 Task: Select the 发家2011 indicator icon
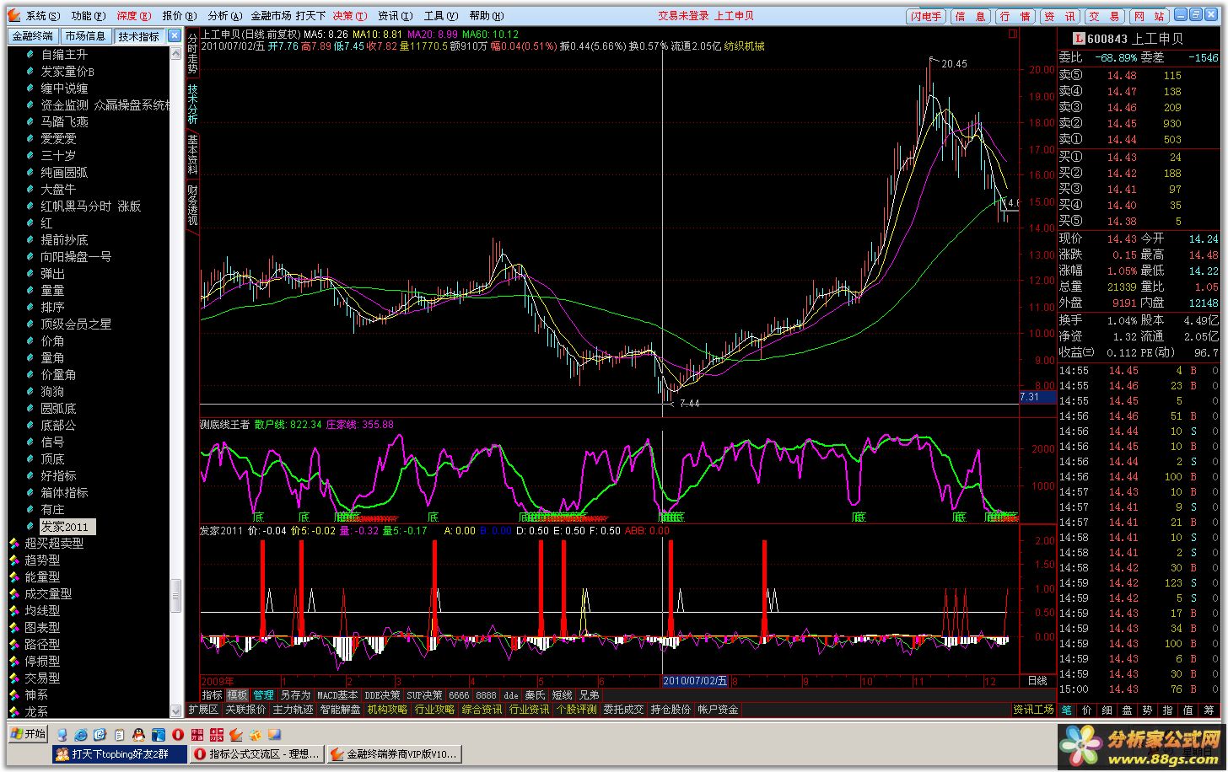31,527
